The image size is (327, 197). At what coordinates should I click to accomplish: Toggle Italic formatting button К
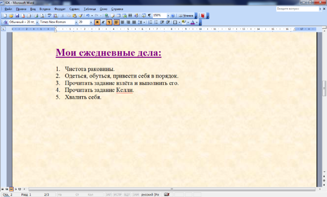click(103, 22)
